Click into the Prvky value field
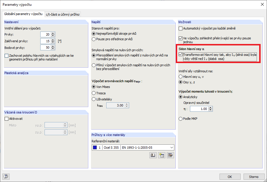267x182 pixels. pos(46,34)
